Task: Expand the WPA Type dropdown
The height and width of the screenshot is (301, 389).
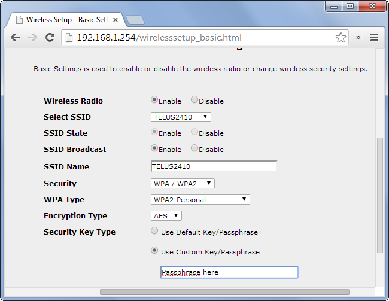Action: coord(200,200)
